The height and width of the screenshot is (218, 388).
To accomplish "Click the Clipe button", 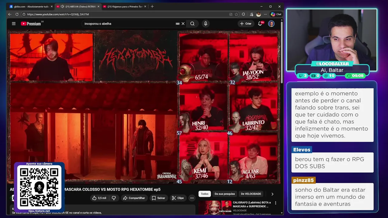I will click(178, 198).
